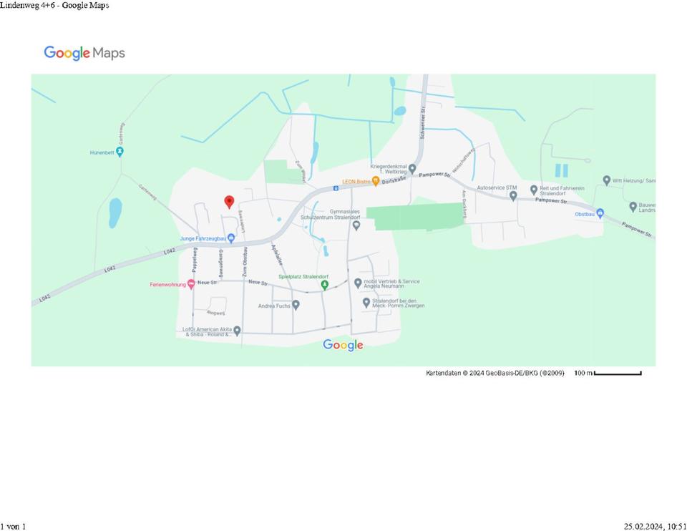Open the Gymnasiales Schulzentrum Stralendorf marker
This screenshot has width=687, height=531.
point(356,225)
